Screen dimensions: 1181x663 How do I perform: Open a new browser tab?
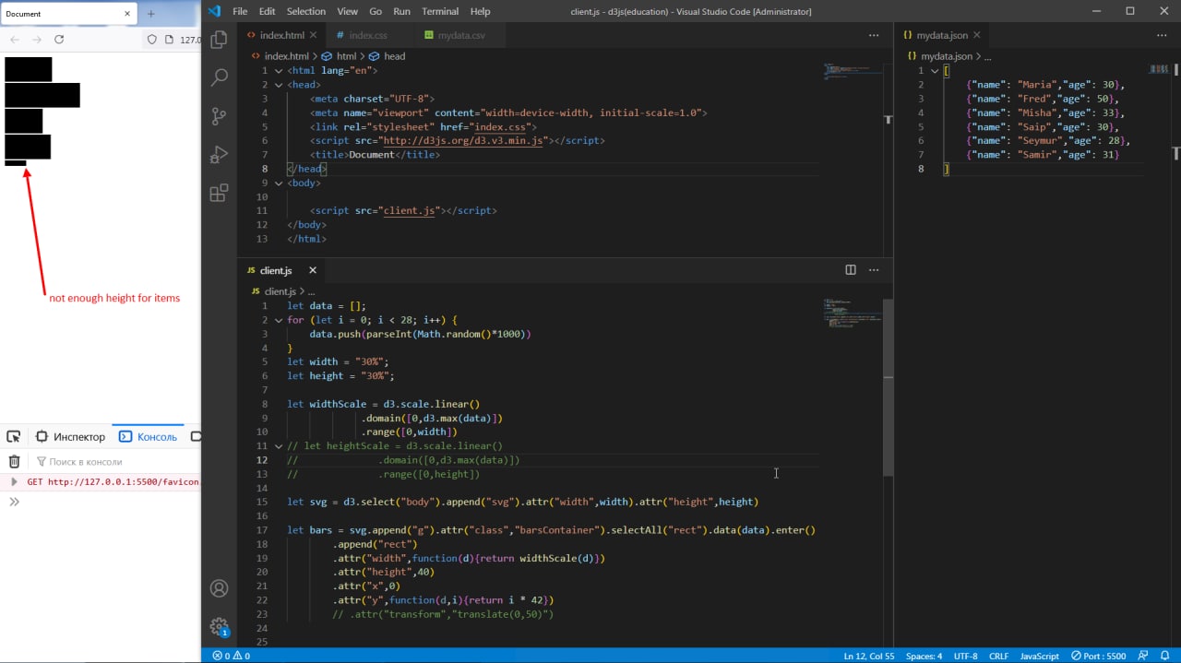point(151,14)
